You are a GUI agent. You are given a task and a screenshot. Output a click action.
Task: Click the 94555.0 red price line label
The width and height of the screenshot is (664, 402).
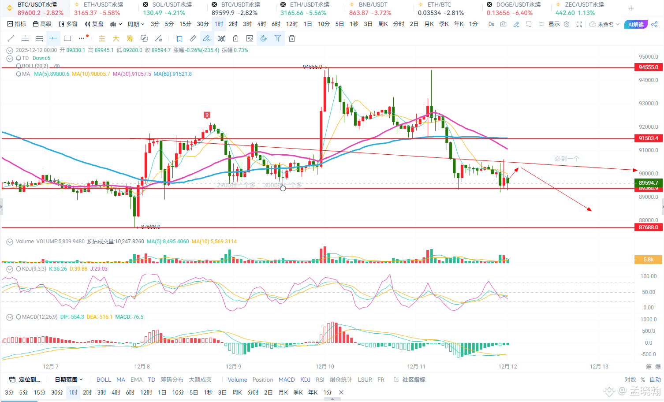point(649,67)
